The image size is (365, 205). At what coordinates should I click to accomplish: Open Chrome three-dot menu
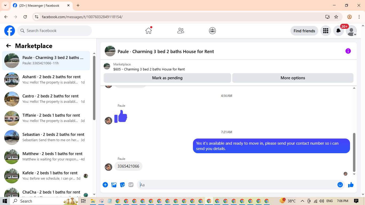click(x=359, y=17)
